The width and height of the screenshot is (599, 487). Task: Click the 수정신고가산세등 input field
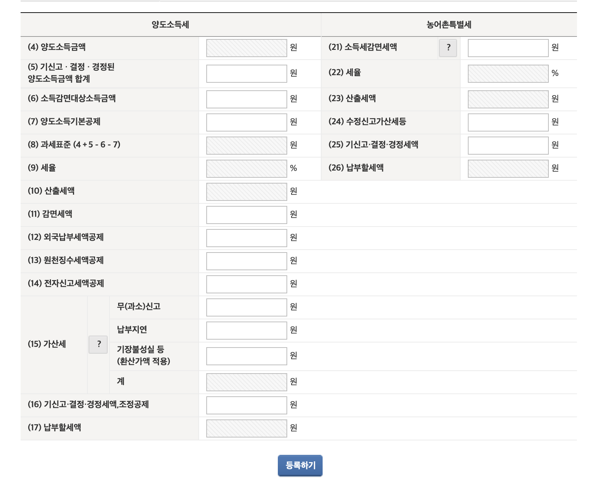click(x=507, y=122)
